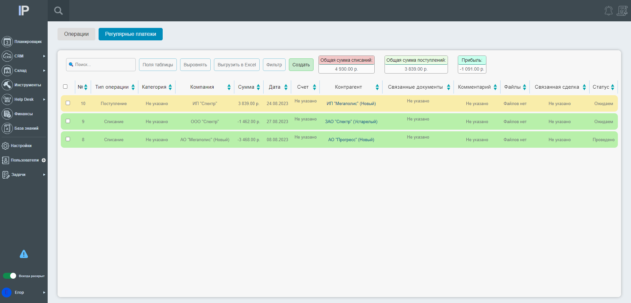This screenshot has width=631, height=303.
Task: Click the Склад warehouse icon
Action: coord(7,71)
